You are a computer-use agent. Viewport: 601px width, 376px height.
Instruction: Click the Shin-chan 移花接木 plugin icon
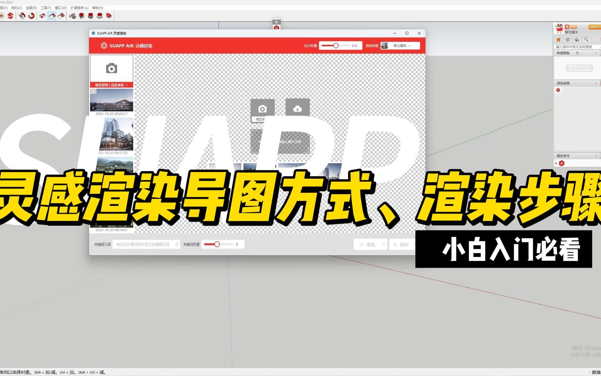pyautogui.click(x=559, y=29)
